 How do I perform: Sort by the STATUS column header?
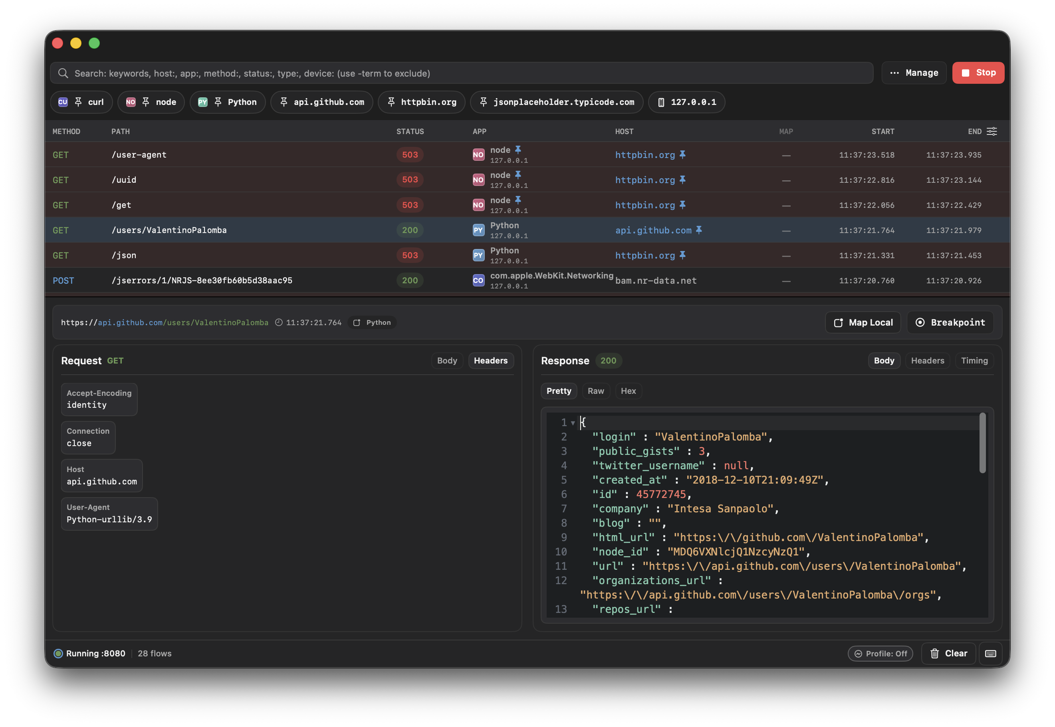point(410,132)
